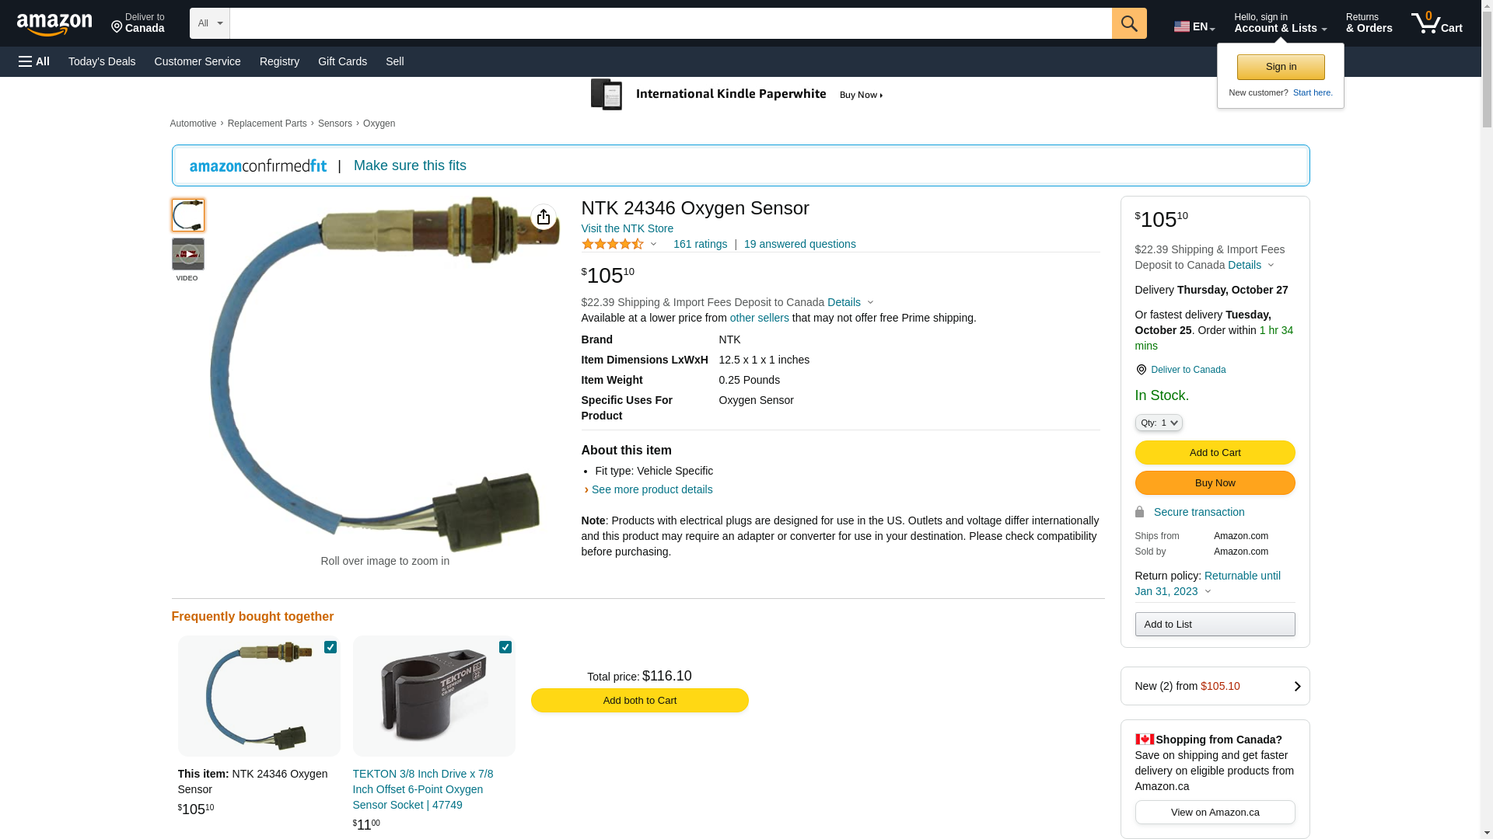Click the share icon on product image
1493x839 pixels.
pos(544,217)
